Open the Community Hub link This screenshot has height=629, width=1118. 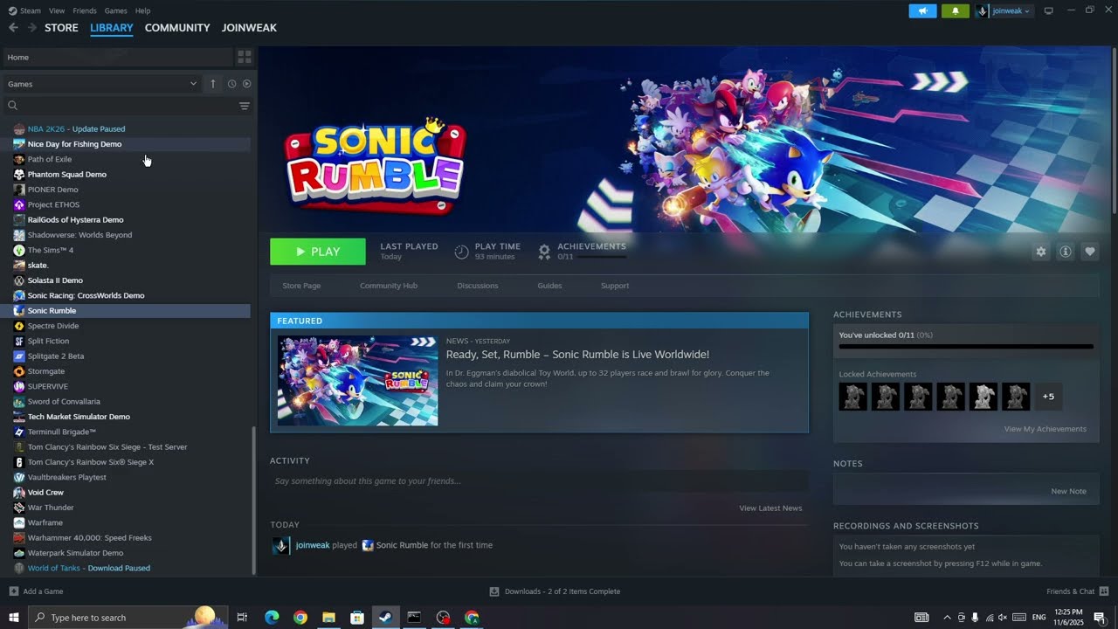[x=389, y=286]
